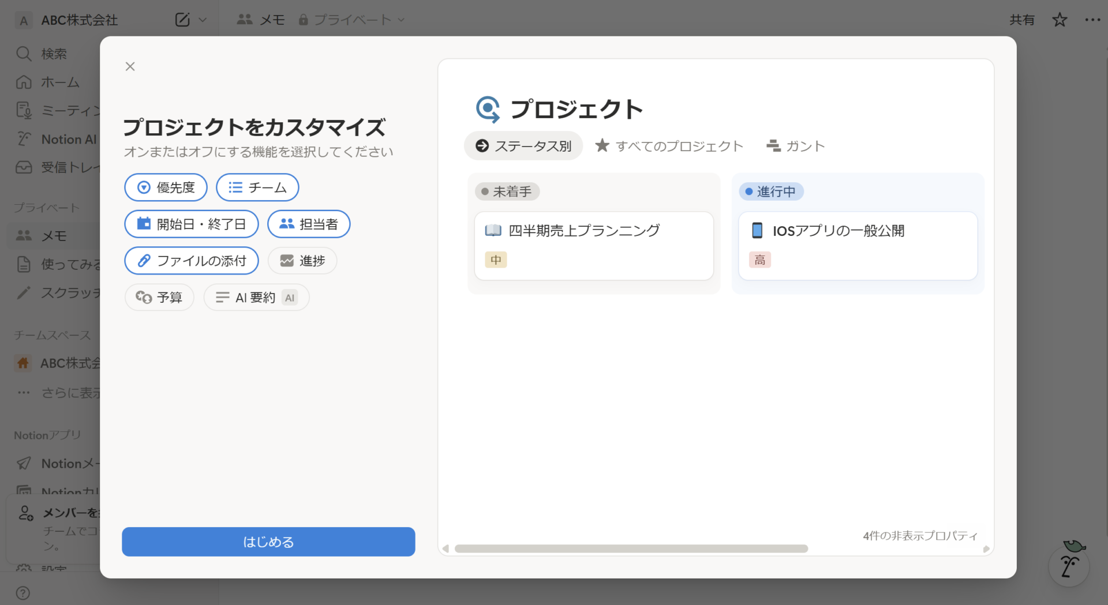Enable the 優先度 feature pill

[165, 187]
